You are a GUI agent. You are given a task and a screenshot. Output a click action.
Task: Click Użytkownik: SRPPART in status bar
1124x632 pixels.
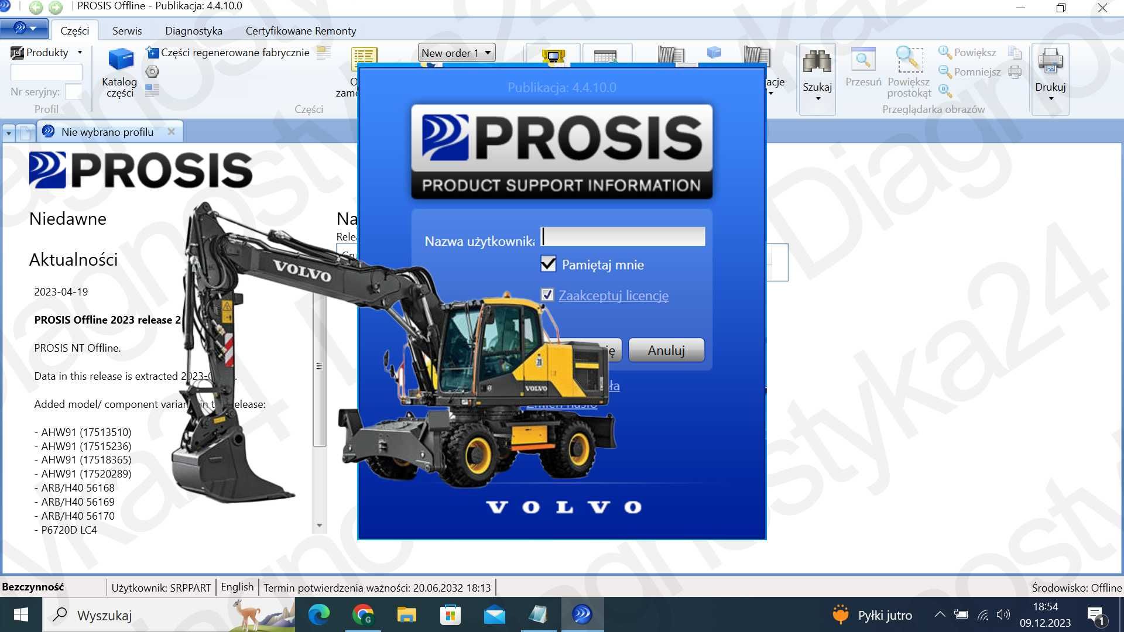(x=161, y=588)
